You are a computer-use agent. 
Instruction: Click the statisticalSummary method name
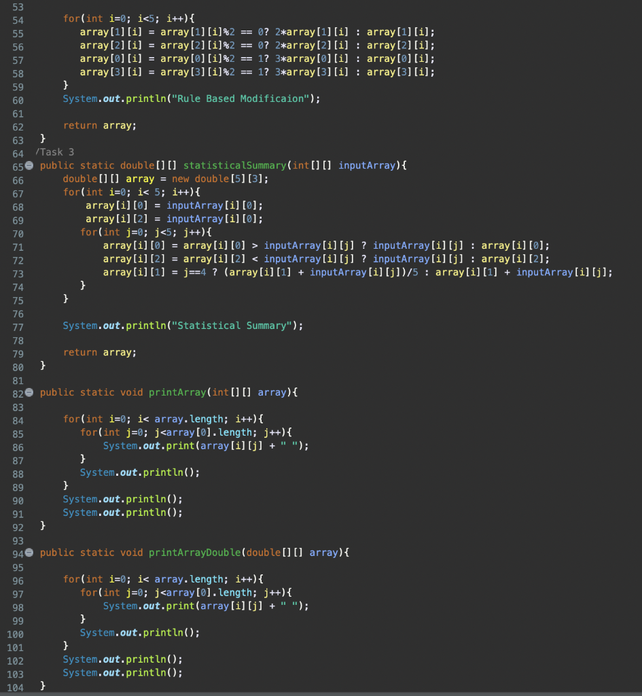pos(234,165)
